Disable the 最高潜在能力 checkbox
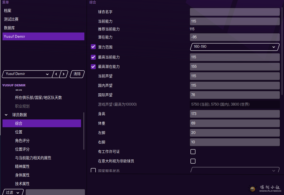Image resolution: width=284 pixels, height=195 pixels. tap(93, 67)
